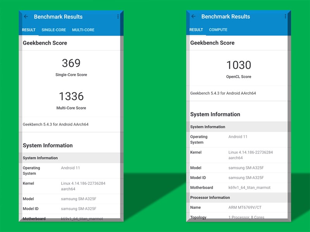Tap Benchmark Results title on left screen
This screenshot has height=232, width=310.
pyautogui.click(x=58, y=17)
